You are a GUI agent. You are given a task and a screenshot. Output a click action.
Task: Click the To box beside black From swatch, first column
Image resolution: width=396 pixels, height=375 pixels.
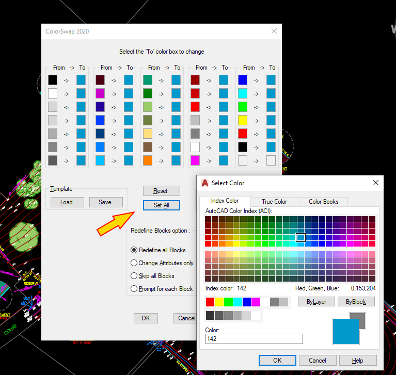81,80
